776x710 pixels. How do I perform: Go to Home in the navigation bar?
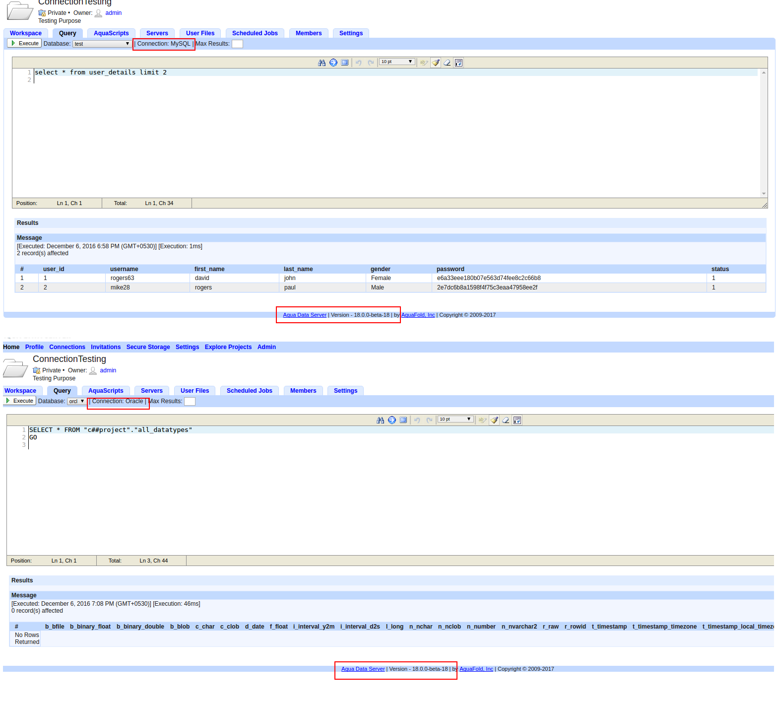tap(11, 347)
